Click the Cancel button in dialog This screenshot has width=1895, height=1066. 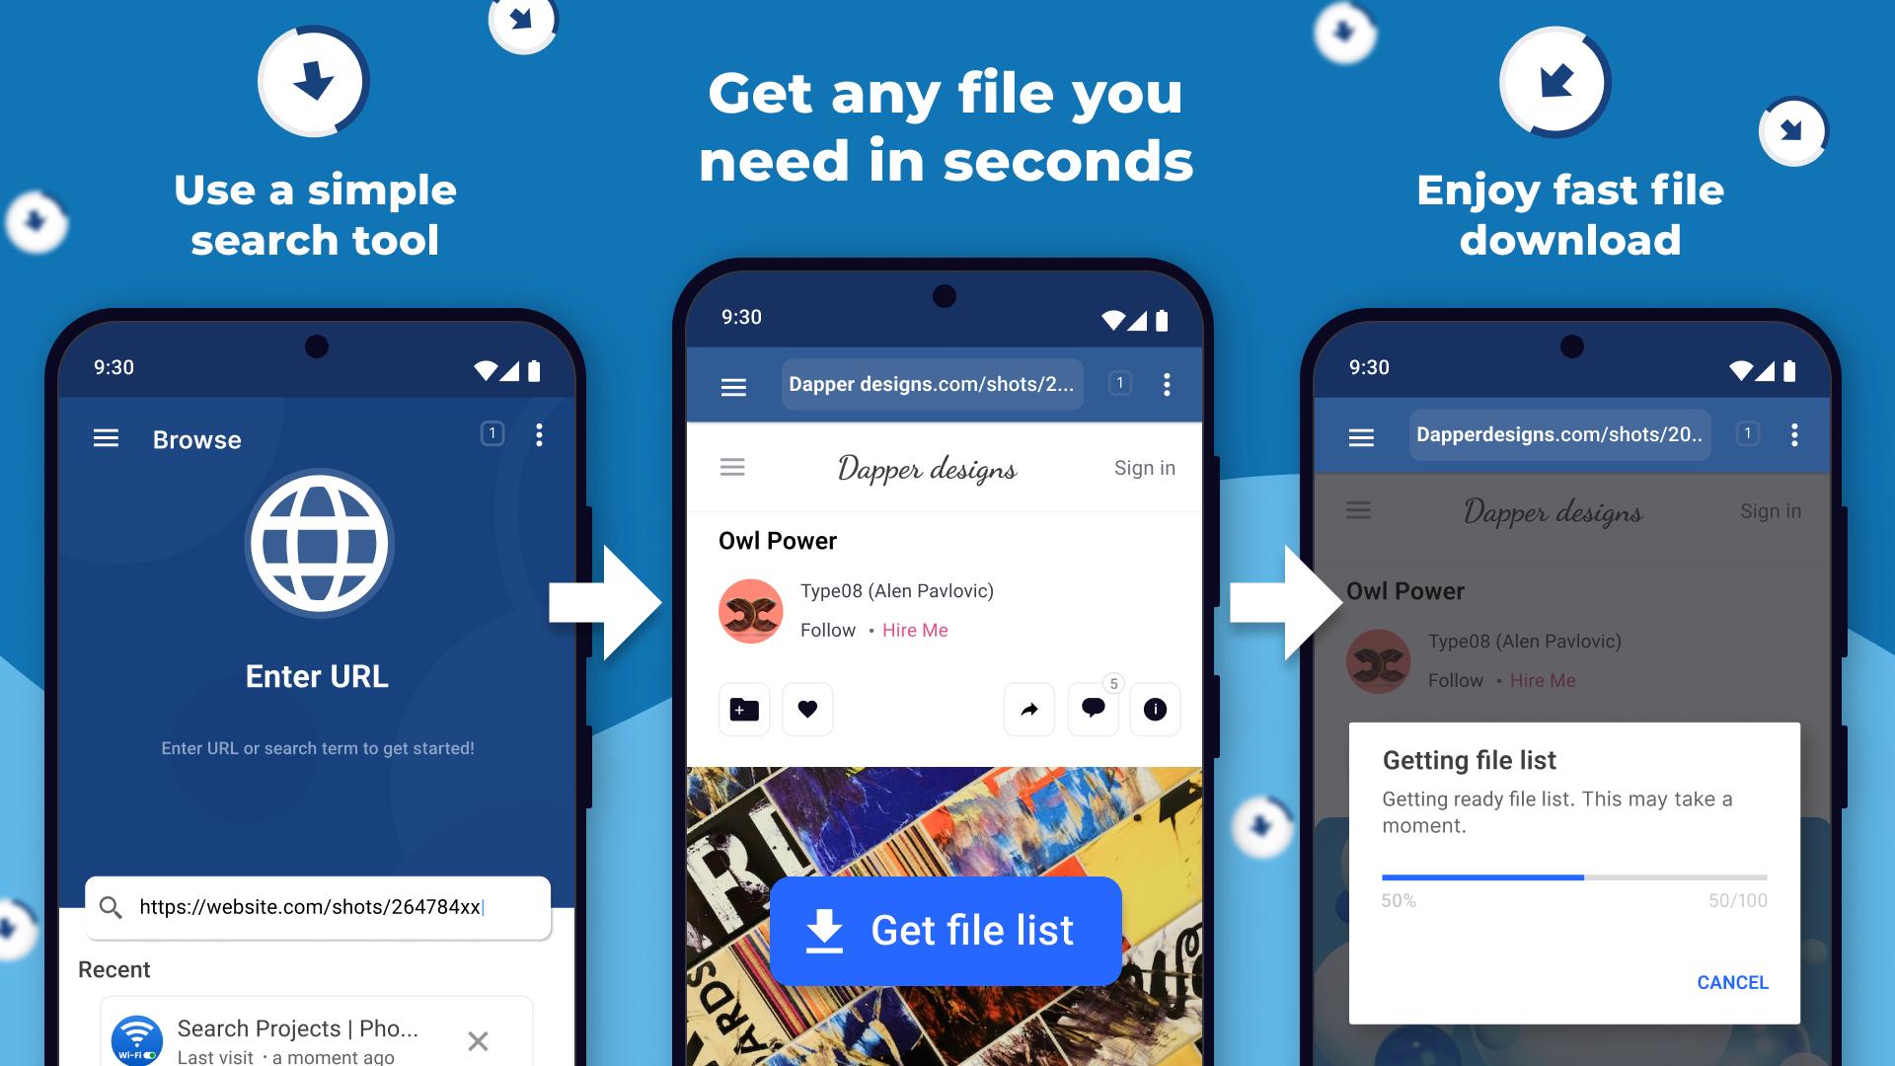point(1728,981)
